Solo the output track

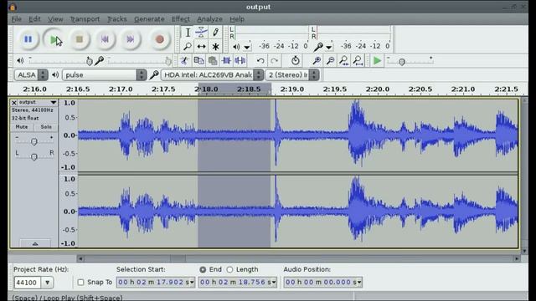tap(46, 127)
